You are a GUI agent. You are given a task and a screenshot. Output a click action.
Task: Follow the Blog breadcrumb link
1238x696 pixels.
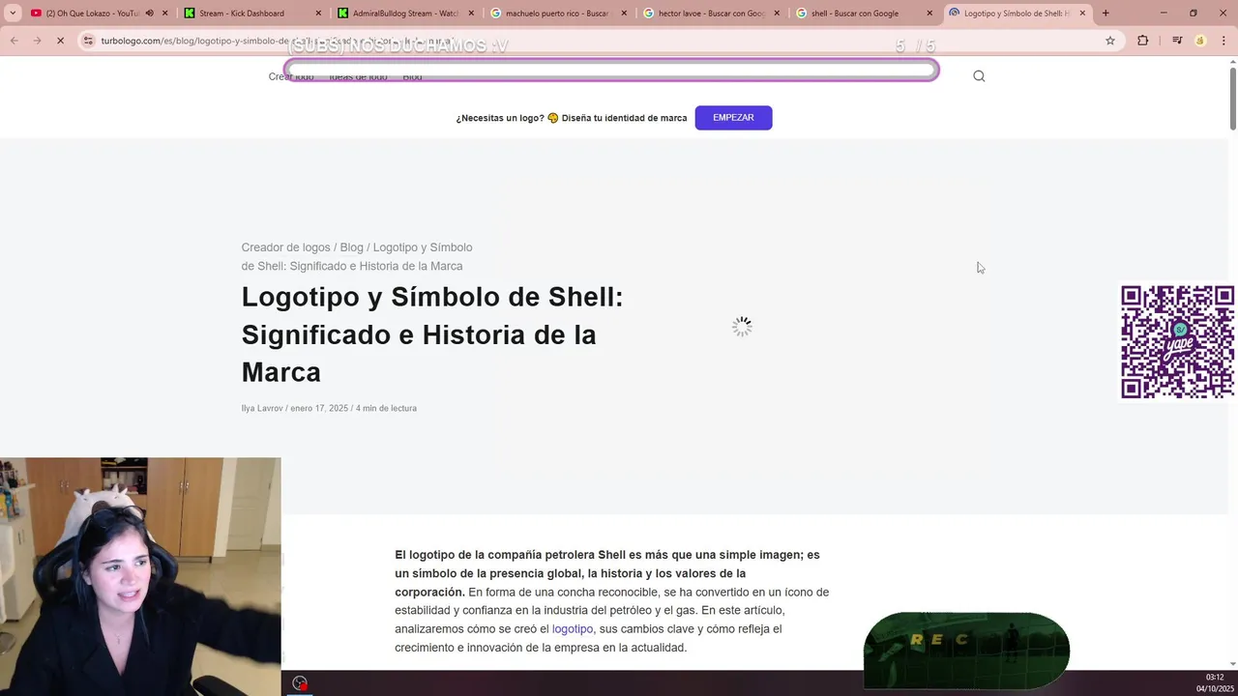351,247
